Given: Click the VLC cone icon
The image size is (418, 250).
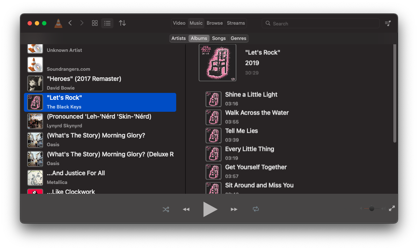Looking at the screenshot, I should [58, 23].
